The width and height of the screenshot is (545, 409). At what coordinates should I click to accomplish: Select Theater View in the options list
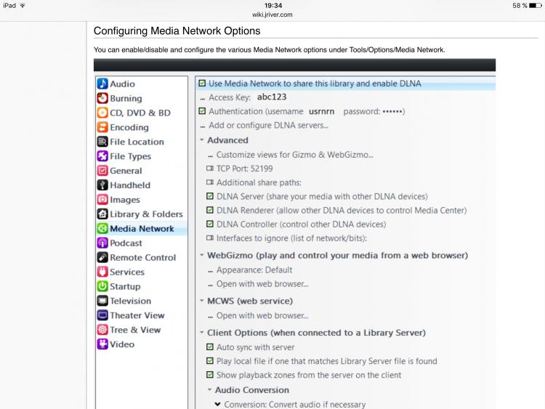coord(137,315)
